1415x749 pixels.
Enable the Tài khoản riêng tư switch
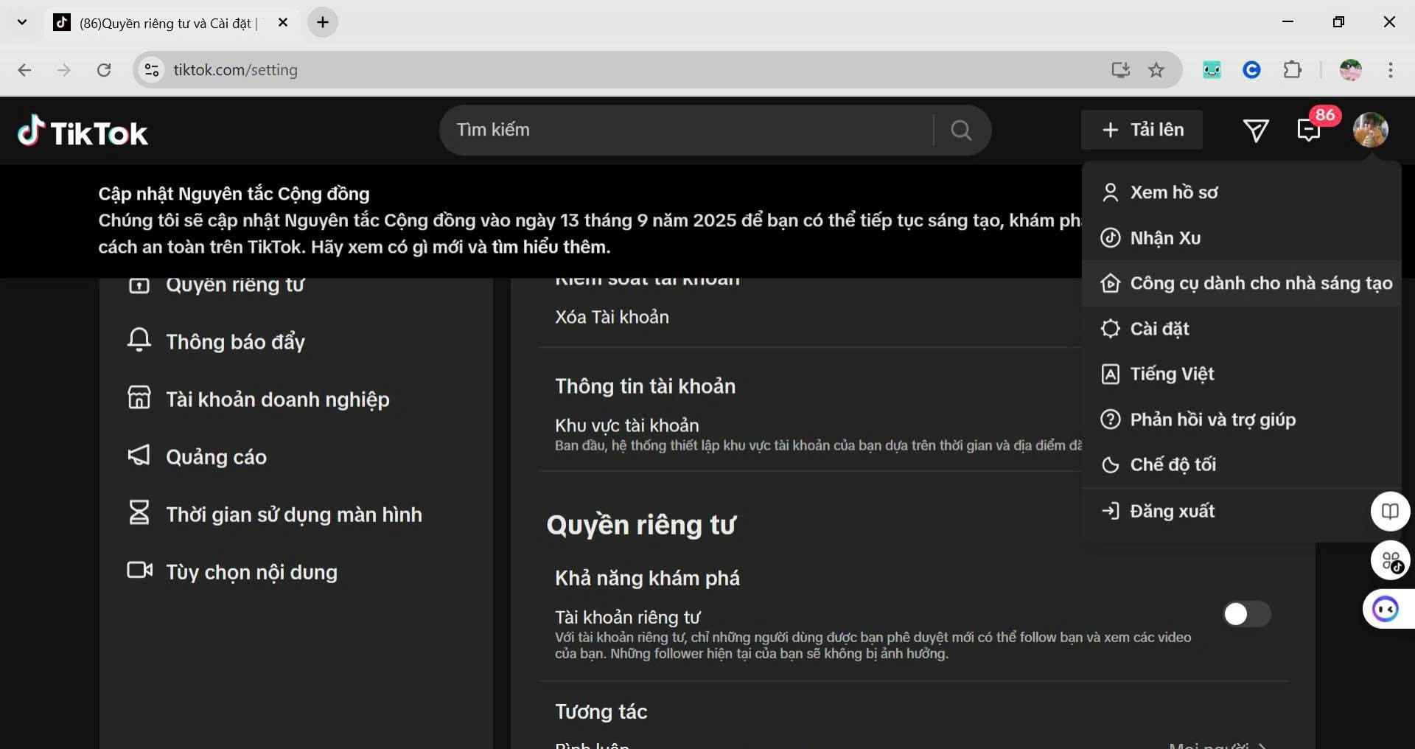(x=1247, y=614)
